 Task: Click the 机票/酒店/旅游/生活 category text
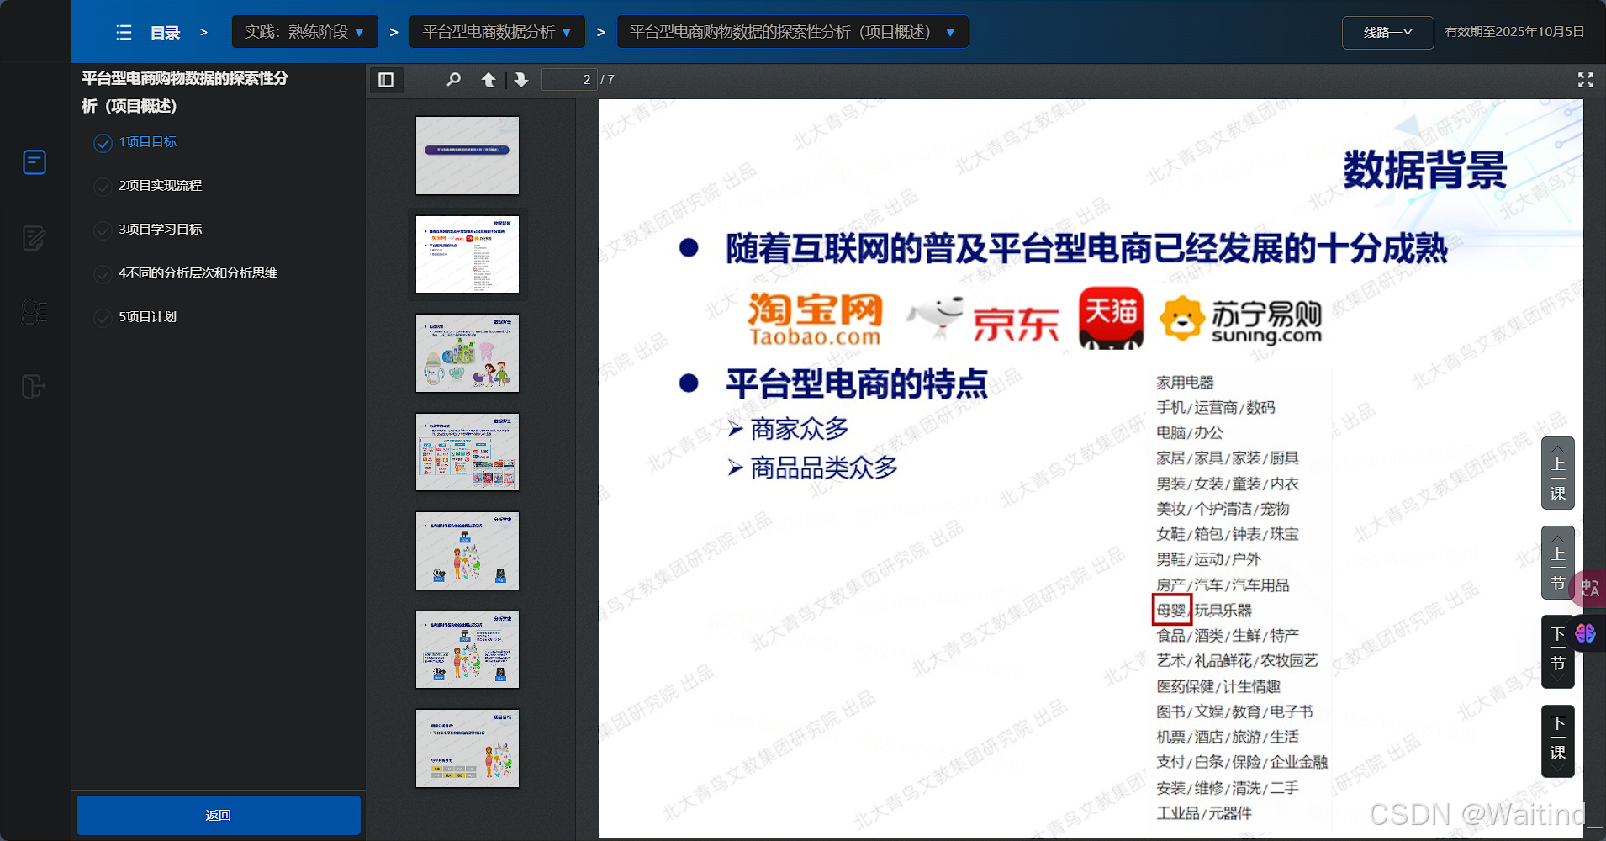[x=1228, y=738]
